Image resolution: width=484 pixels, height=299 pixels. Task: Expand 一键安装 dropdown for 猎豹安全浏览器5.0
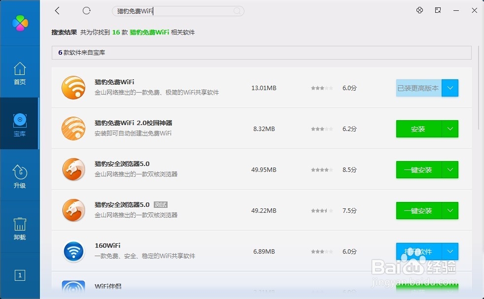pos(449,169)
